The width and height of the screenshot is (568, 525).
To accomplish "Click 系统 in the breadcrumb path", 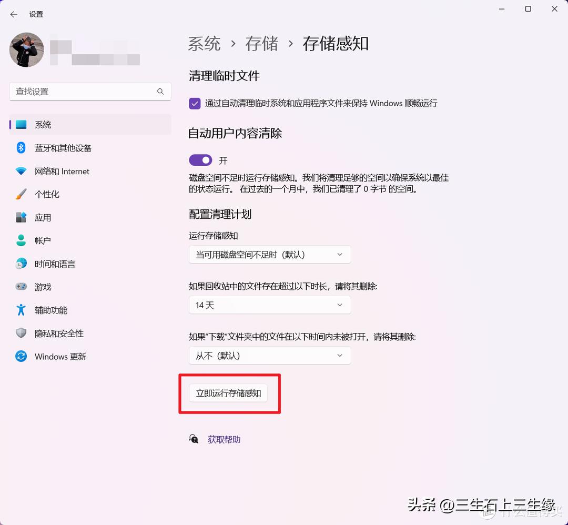I will [x=204, y=44].
